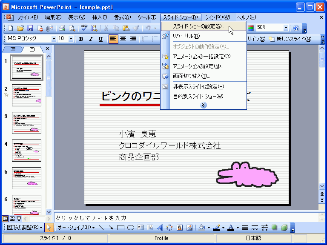Choose 画面切り替え from the menu
Image resolution: width=327 pixels, height=245 pixels.
coord(191,77)
